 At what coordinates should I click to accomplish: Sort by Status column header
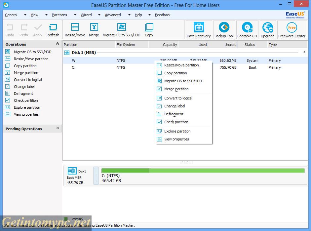tap(253, 45)
